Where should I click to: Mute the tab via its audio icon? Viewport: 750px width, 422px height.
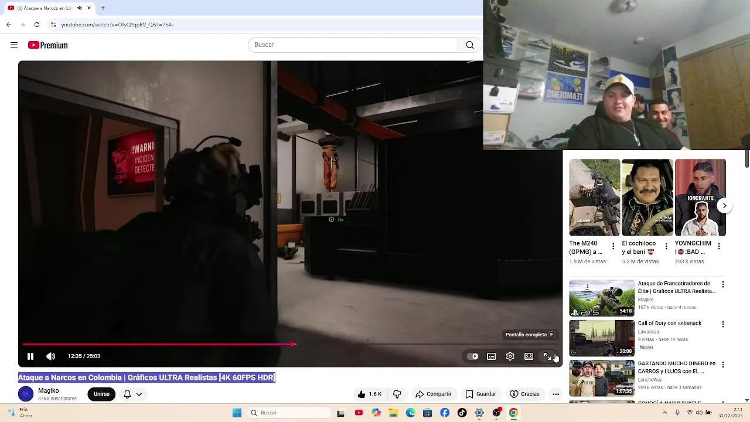(80, 8)
